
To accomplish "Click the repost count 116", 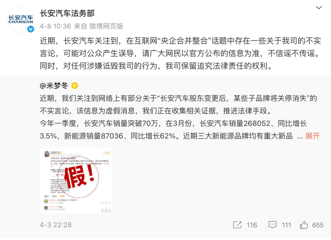I will [252, 225].
